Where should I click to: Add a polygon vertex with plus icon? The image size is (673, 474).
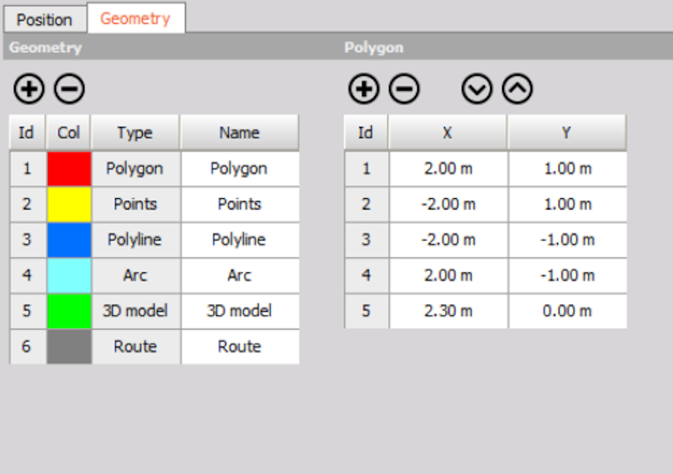click(363, 89)
